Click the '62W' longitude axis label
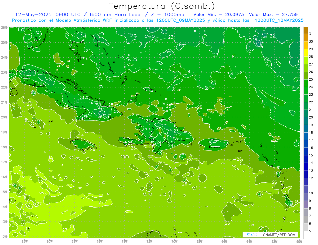318x245 pixels. tap(274, 241)
